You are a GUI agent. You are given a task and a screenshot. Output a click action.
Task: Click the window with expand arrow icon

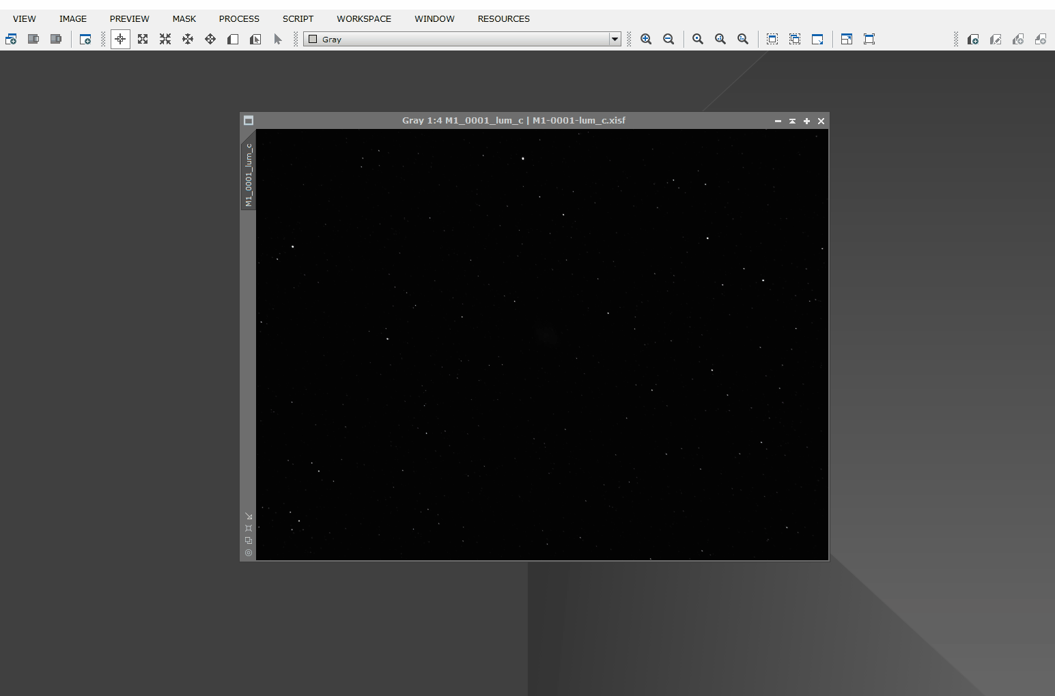[847, 39]
